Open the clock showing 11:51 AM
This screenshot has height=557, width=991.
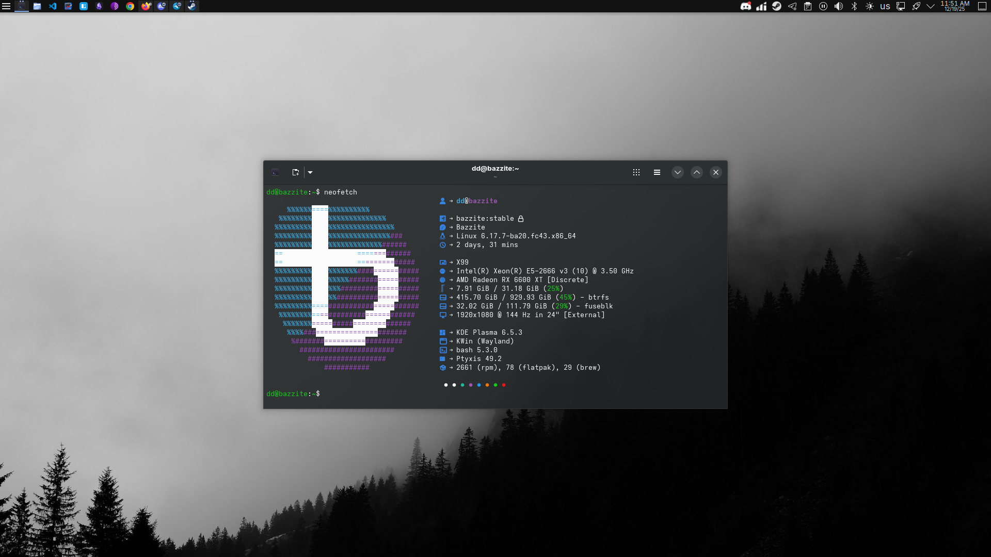point(955,6)
